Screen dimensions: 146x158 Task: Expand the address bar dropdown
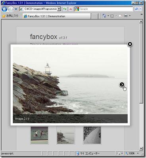[59, 9]
